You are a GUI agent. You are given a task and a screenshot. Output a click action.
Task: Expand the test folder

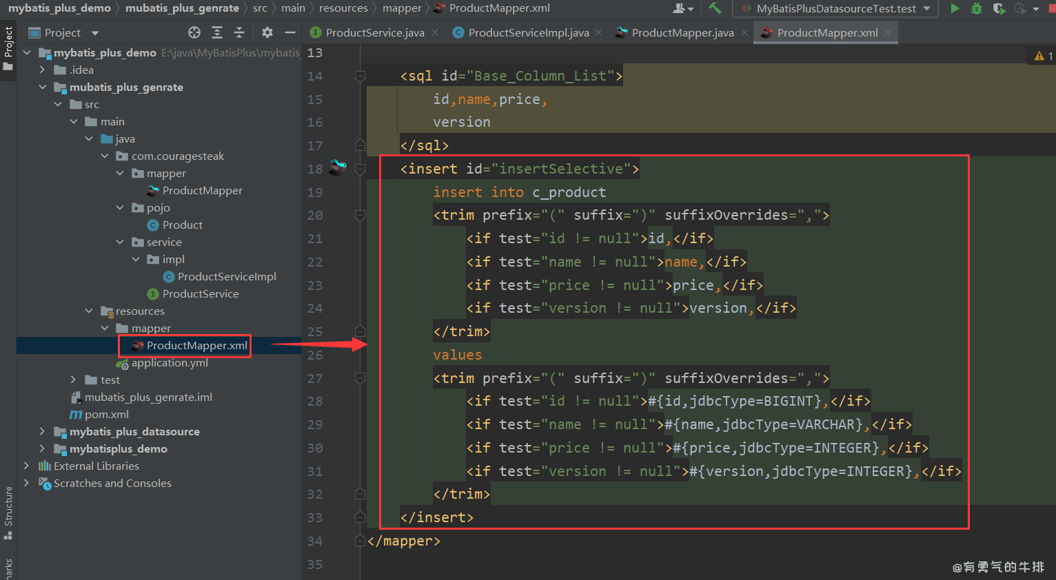(x=74, y=380)
